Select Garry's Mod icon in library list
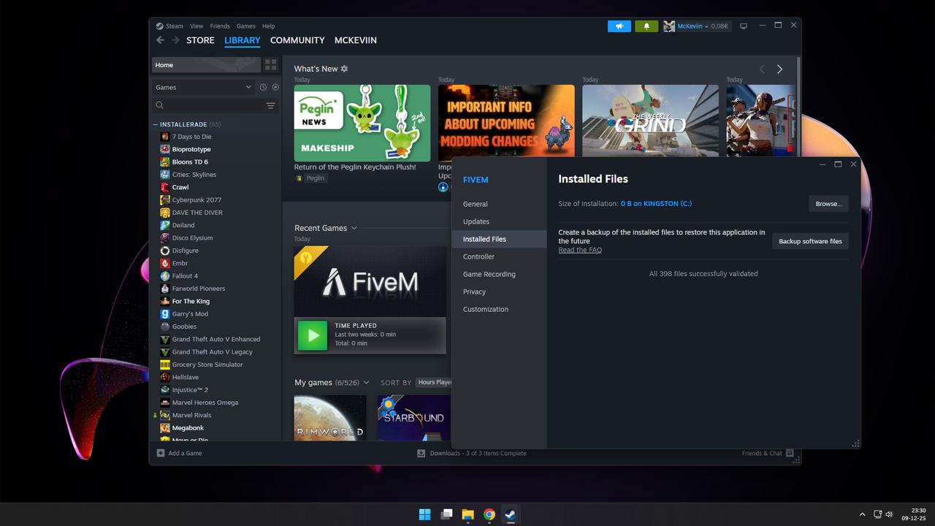 (x=165, y=313)
